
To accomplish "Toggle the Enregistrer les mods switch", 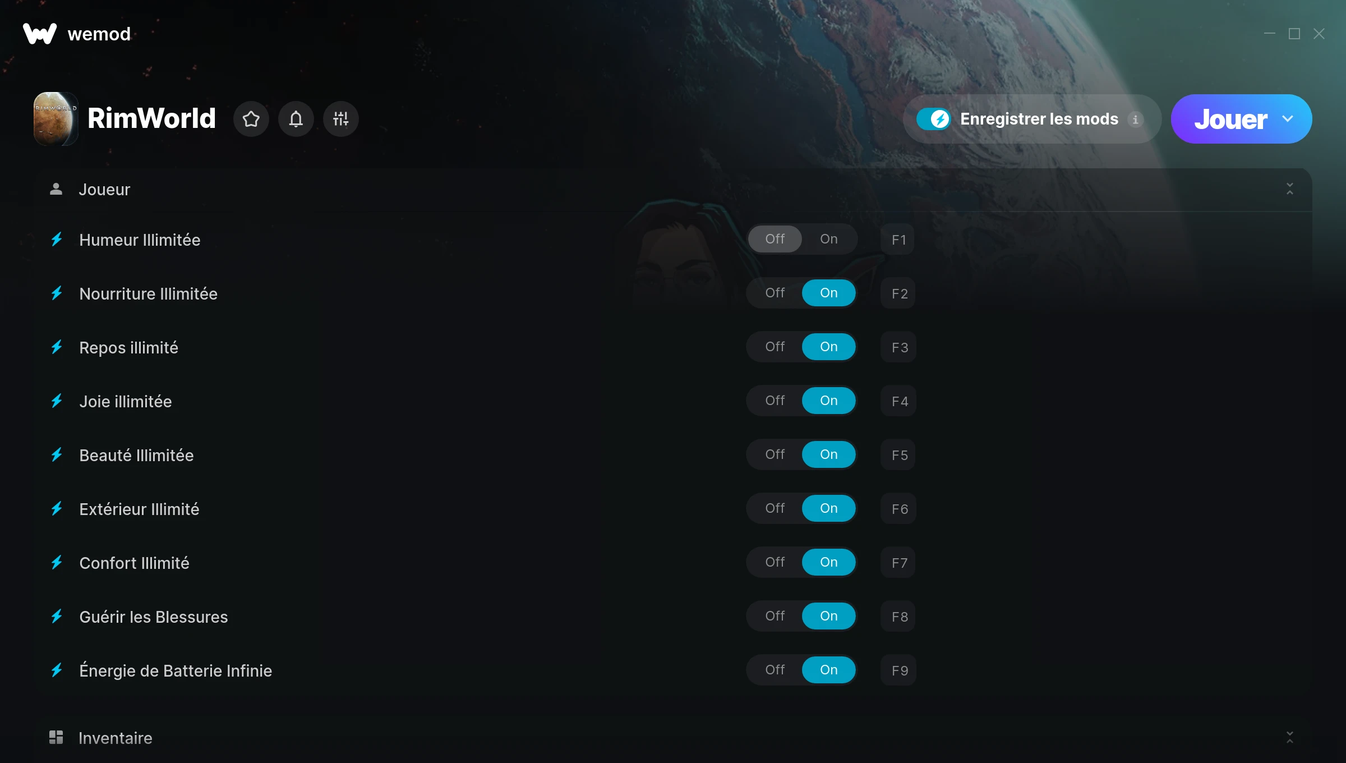I will 933,119.
